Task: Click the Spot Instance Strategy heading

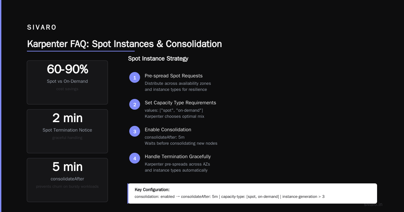Action: 158,59
